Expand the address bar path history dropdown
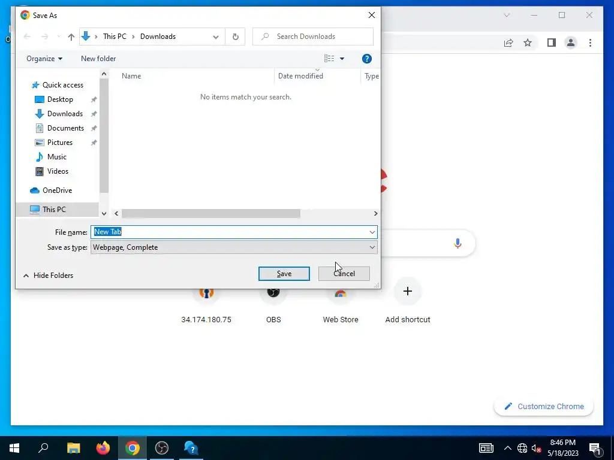Image resolution: width=614 pixels, height=460 pixels. (x=216, y=37)
